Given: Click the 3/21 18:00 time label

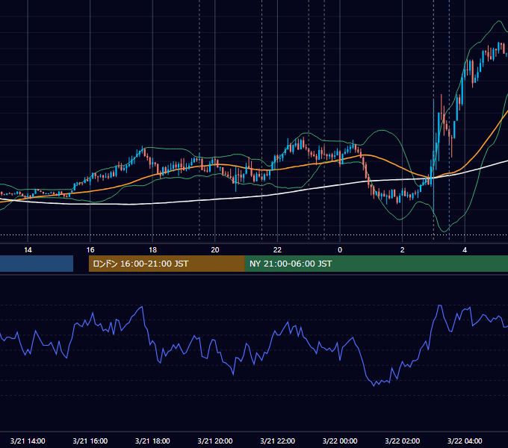Looking at the screenshot, I should 152,441.
